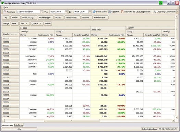Click the Artikelgruppe field button

tap(46, 18)
